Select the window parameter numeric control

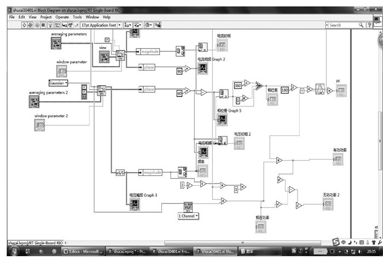point(62,71)
